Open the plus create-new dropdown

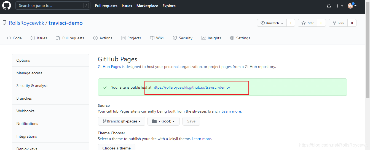click(339, 6)
